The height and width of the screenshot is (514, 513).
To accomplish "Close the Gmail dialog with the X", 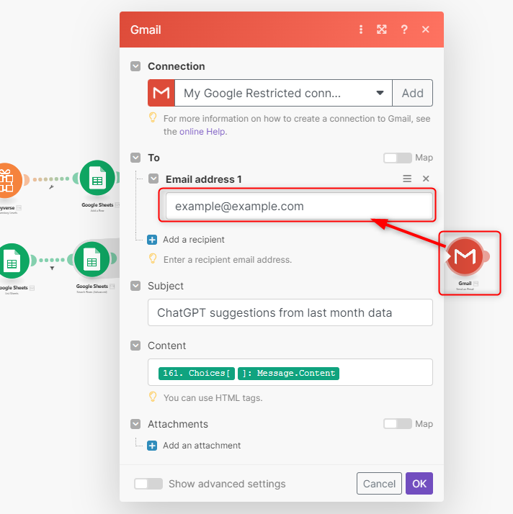I will coord(425,30).
